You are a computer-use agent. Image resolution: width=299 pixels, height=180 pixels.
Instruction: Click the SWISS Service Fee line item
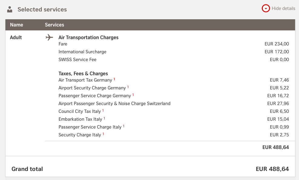coord(77,60)
